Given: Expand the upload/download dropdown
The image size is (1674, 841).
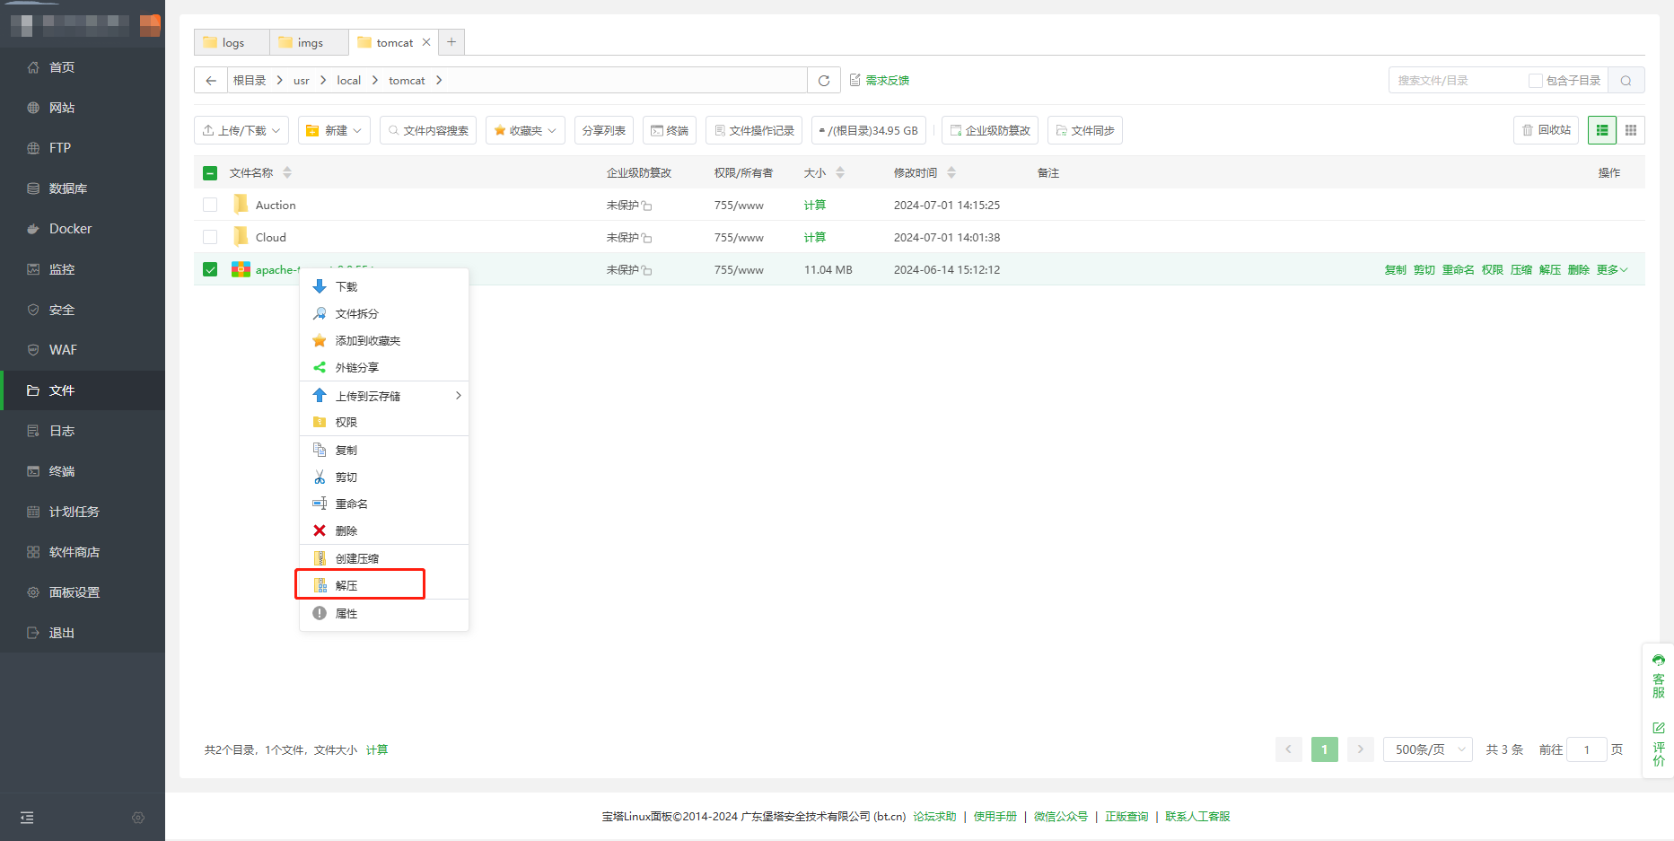Looking at the screenshot, I should (241, 130).
